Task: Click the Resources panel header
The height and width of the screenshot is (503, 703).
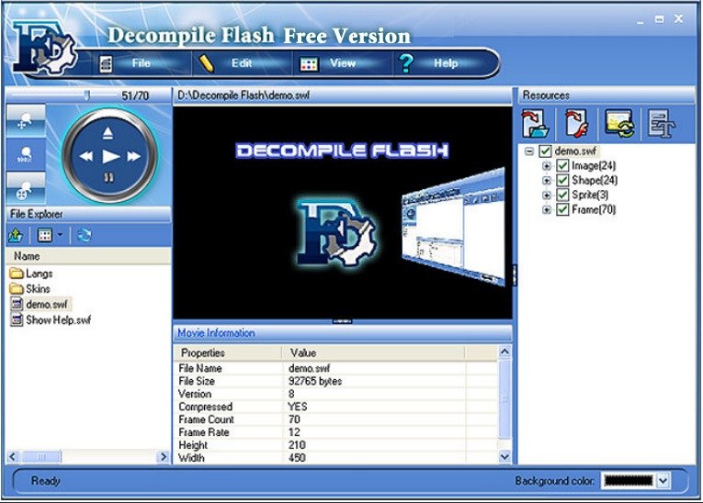Action: [607, 95]
